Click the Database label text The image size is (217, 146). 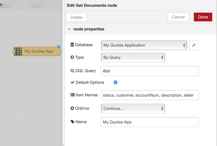(x=84, y=45)
